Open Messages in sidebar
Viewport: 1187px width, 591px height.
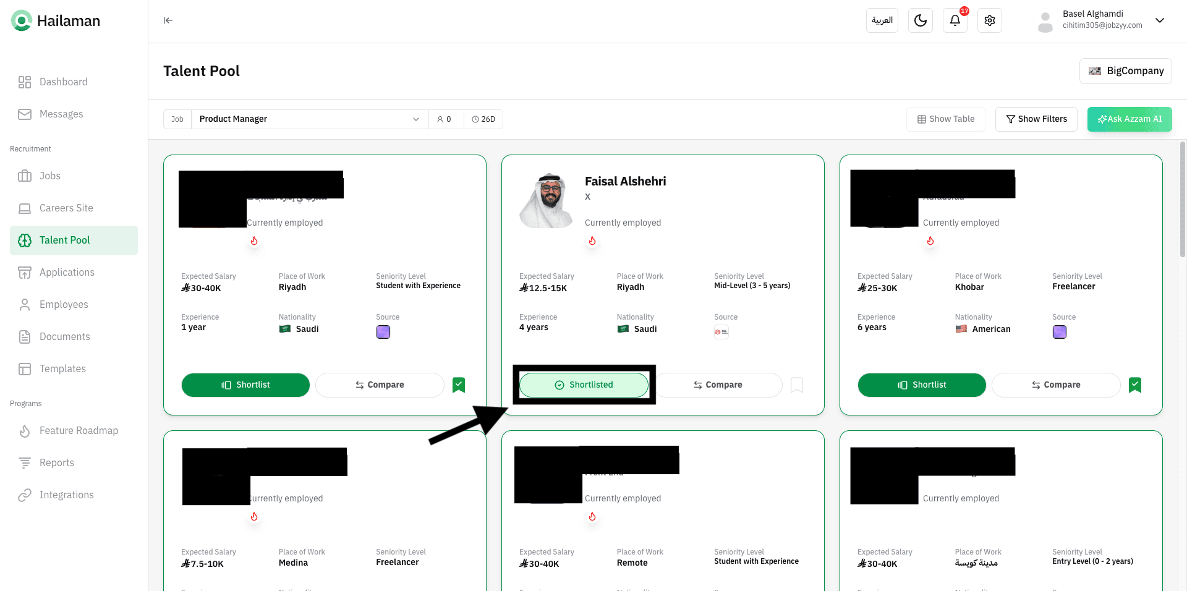click(x=74, y=114)
